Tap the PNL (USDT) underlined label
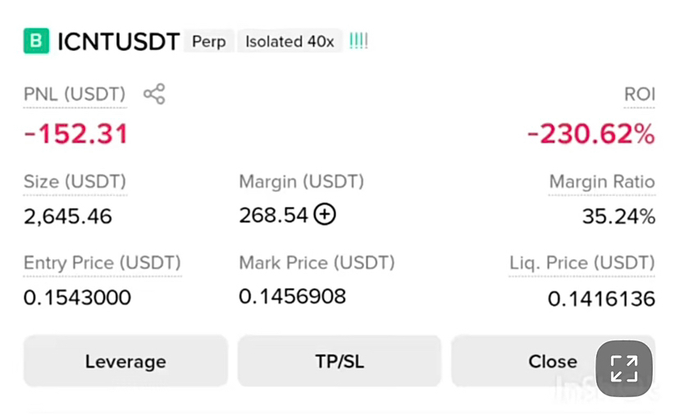679x415 pixels. (x=75, y=94)
